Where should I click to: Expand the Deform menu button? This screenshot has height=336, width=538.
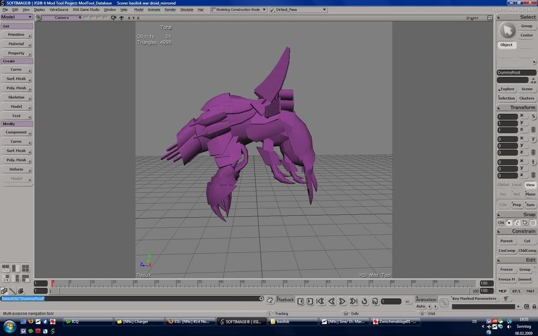(16, 170)
